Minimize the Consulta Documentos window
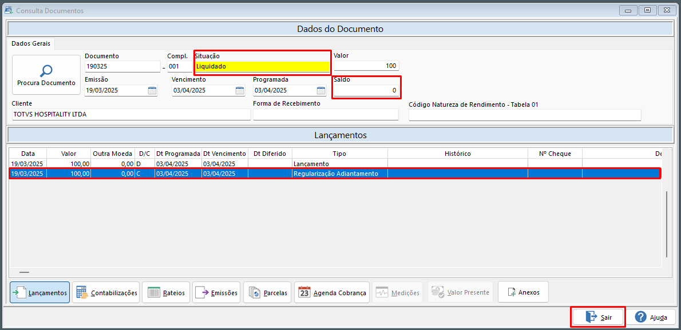The width and height of the screenshot is (681, 330). [628, 10]
